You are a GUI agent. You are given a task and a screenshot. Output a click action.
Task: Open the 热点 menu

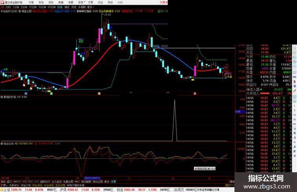[x=110, y=2]
